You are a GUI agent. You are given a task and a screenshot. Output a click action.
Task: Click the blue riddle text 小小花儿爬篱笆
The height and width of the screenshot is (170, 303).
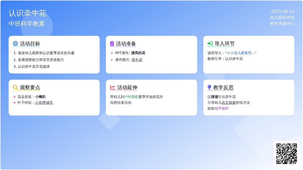click(x=241, y=53)
